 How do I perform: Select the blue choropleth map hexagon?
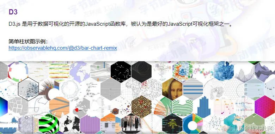[224, 72]
